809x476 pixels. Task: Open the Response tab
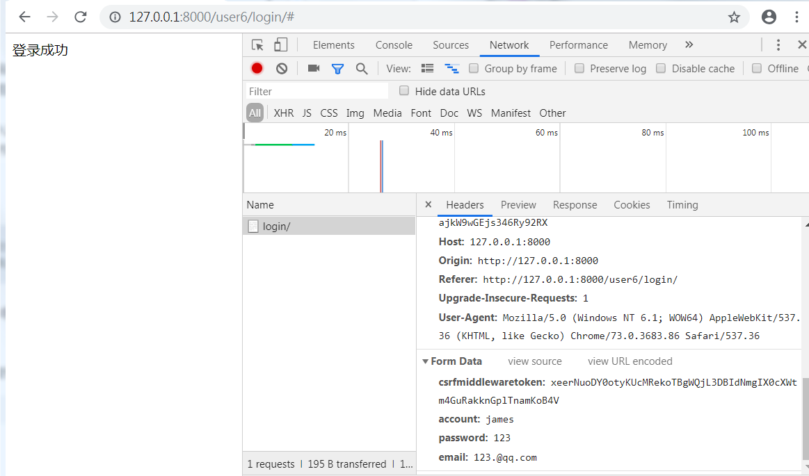click(575, 204)
